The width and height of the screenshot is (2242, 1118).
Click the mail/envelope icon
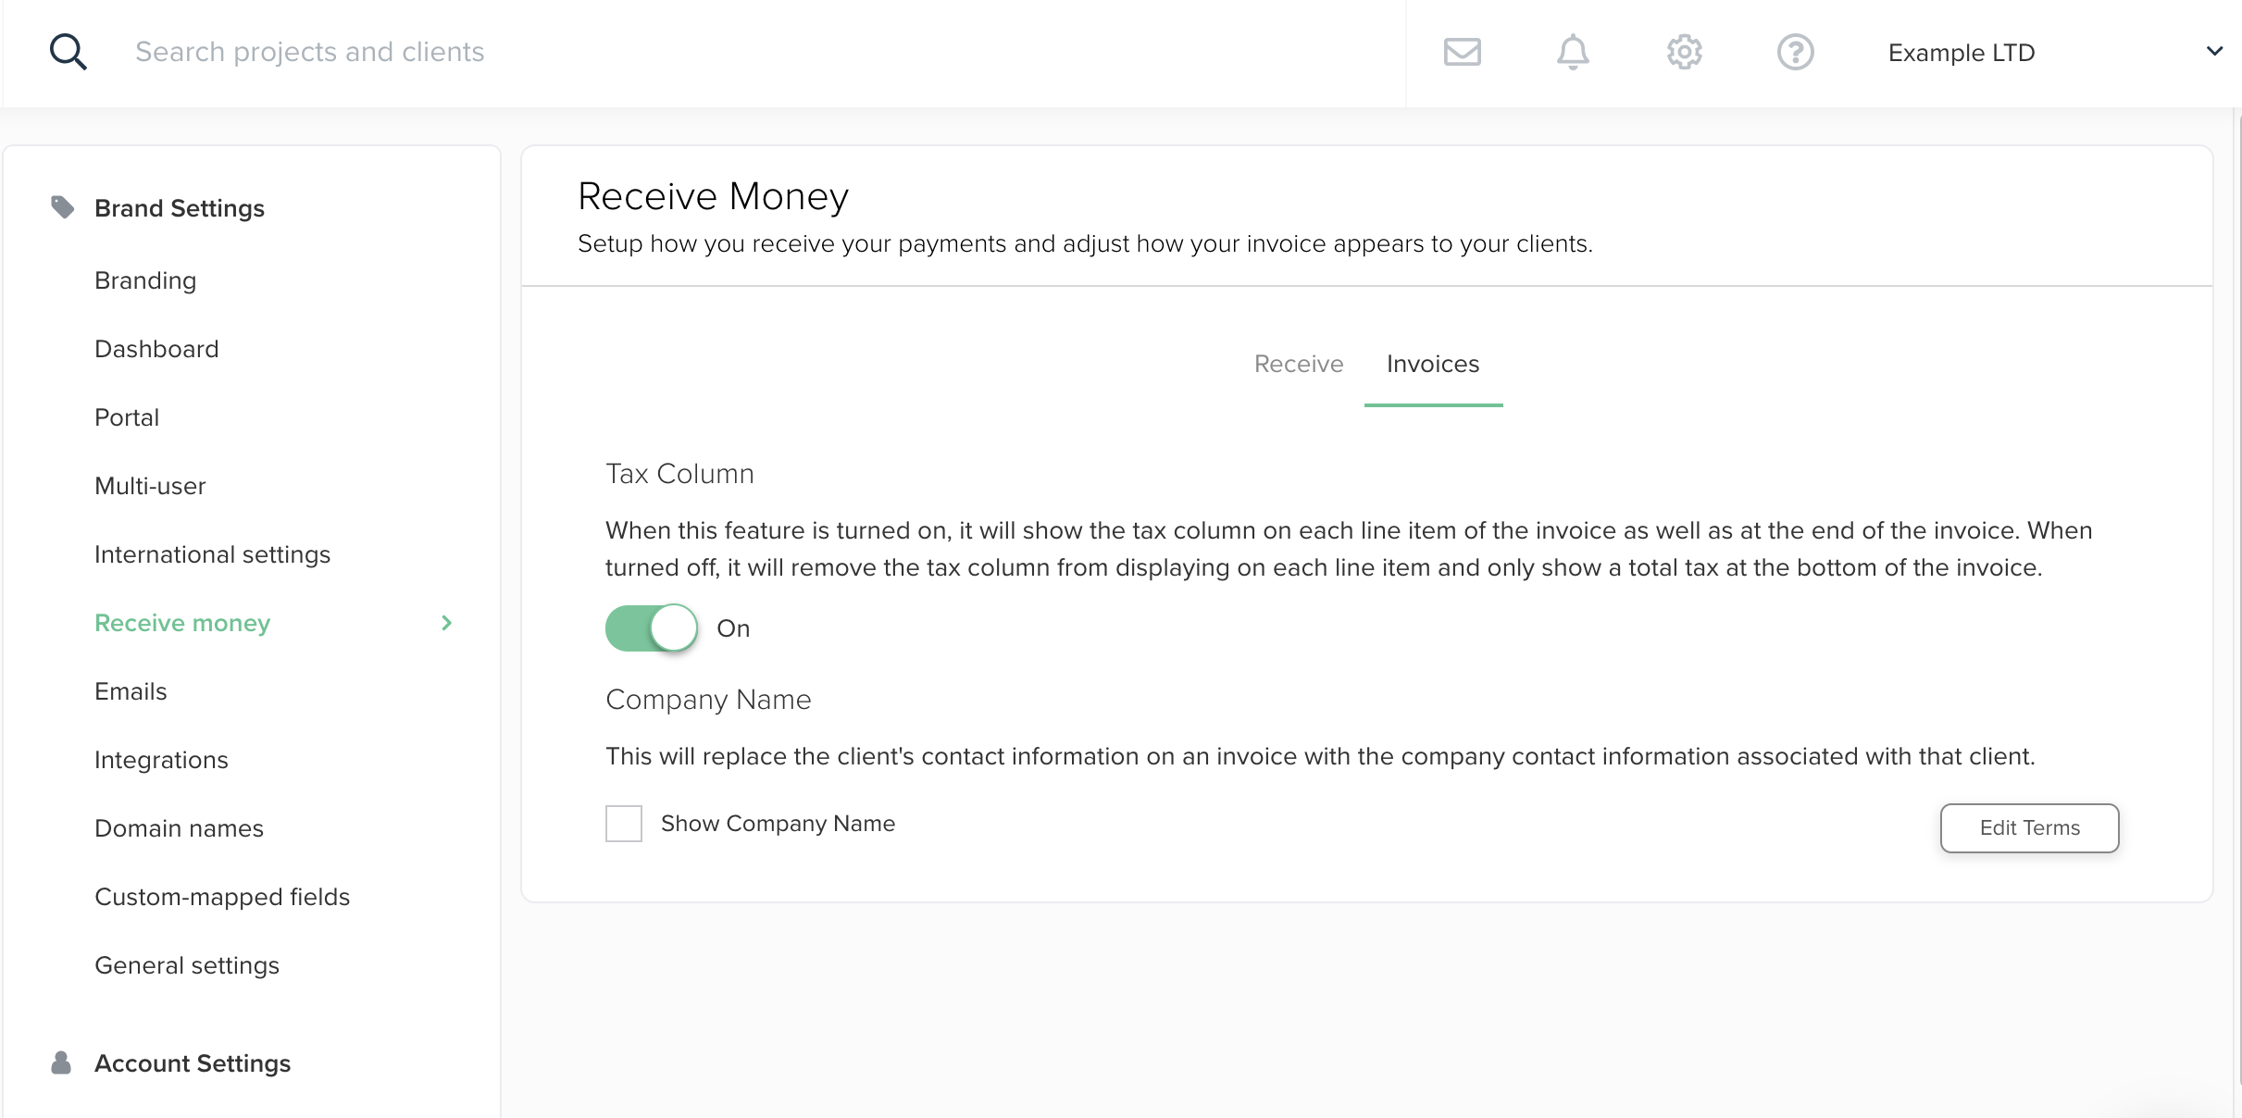click(1464, 53)
